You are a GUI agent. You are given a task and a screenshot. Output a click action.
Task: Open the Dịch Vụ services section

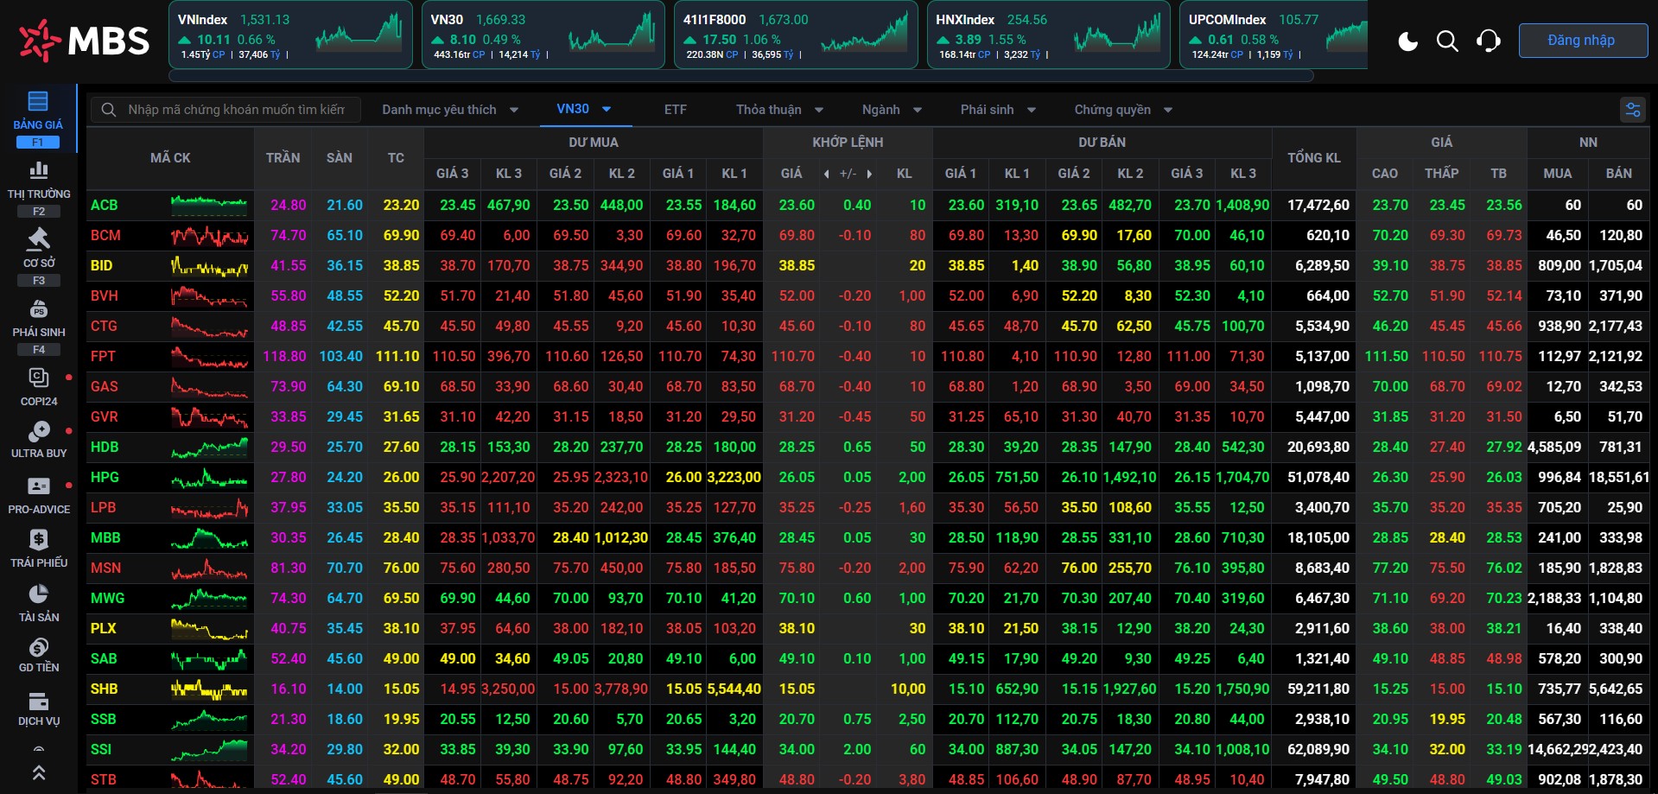tap(38, 708)
